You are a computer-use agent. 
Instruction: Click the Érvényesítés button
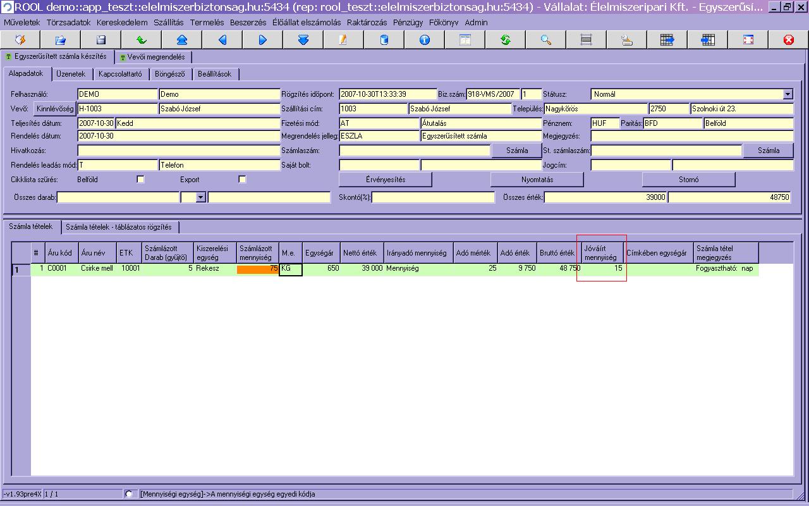pyautogui.click(x=386, y=180)
